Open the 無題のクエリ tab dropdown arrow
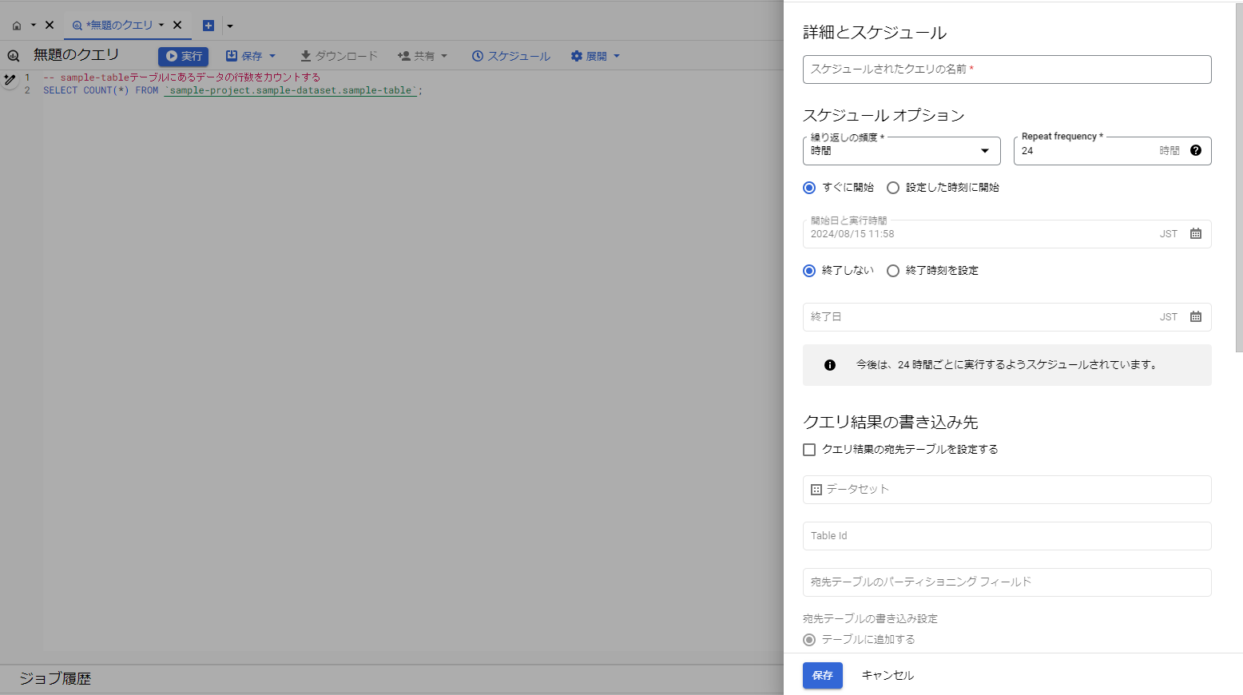 tap(161, 26)
